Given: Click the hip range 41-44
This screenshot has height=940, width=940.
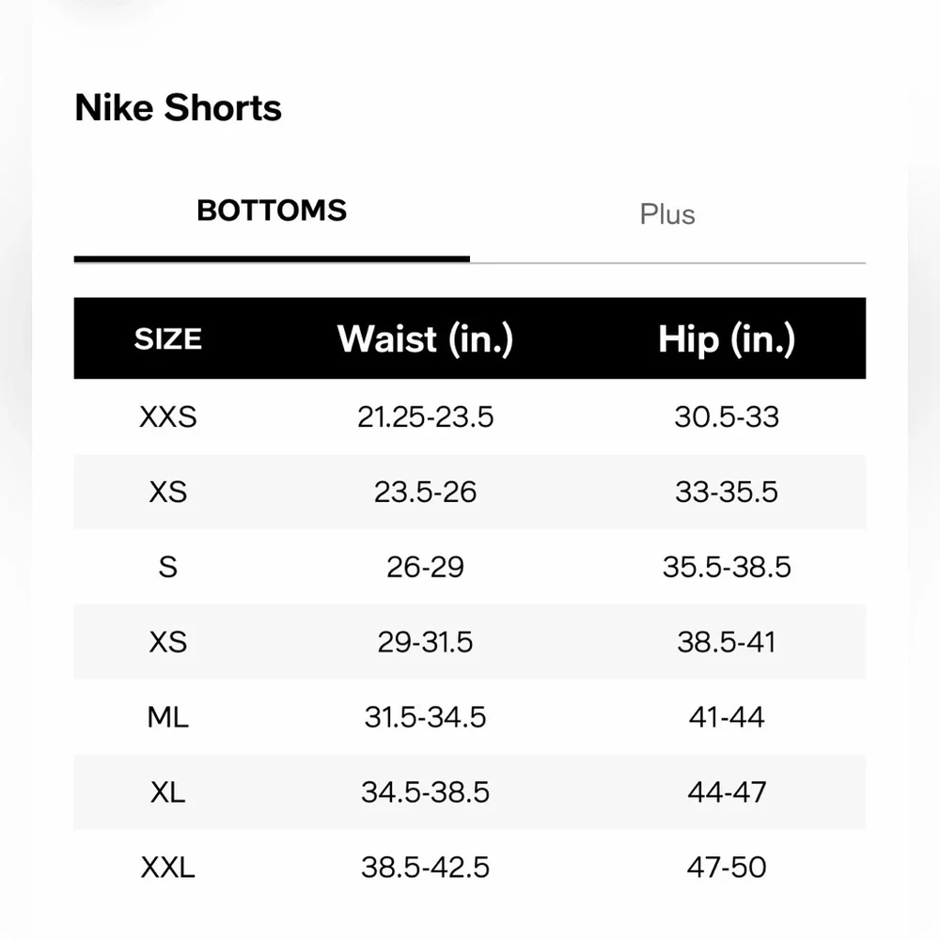Looking at the screenshot, I should tap(727, 717).
